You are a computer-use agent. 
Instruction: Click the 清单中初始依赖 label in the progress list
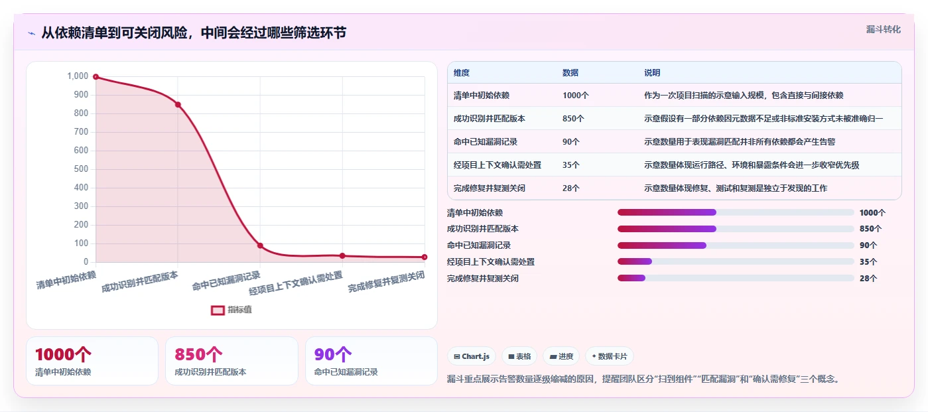point(475,213)
